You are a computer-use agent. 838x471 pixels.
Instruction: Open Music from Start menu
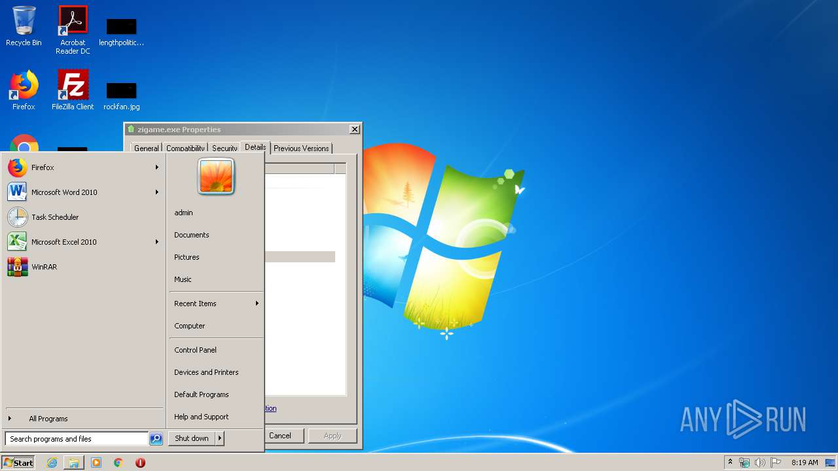[x=216, y=279]
